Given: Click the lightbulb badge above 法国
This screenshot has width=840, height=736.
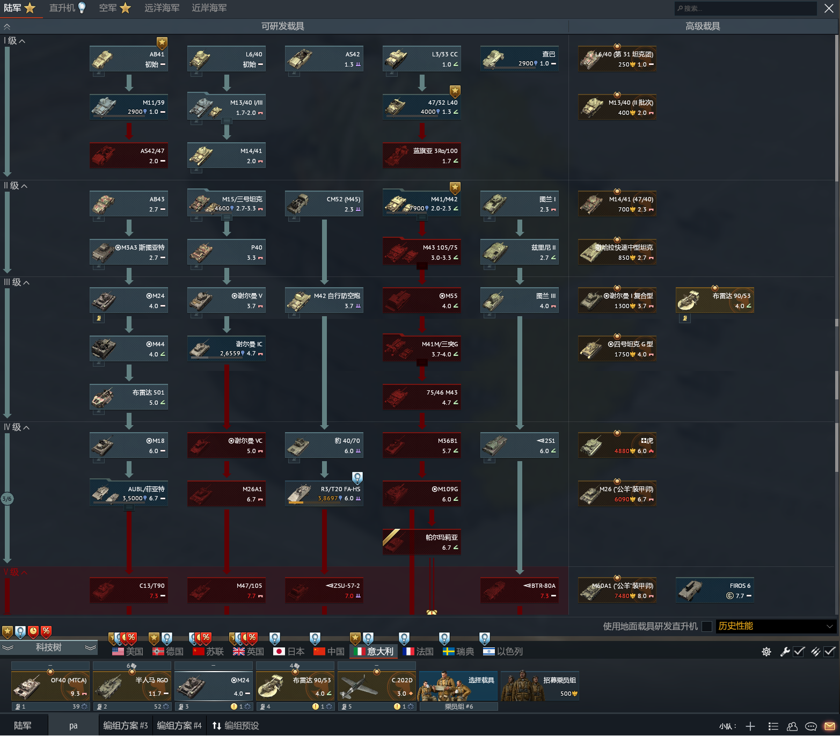Looking at the screenshot, I should pos(404,638).
